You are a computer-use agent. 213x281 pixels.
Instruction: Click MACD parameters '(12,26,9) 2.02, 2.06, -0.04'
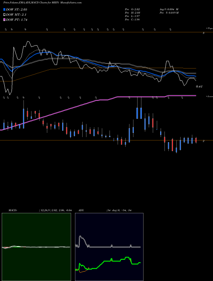pos(55,210)
